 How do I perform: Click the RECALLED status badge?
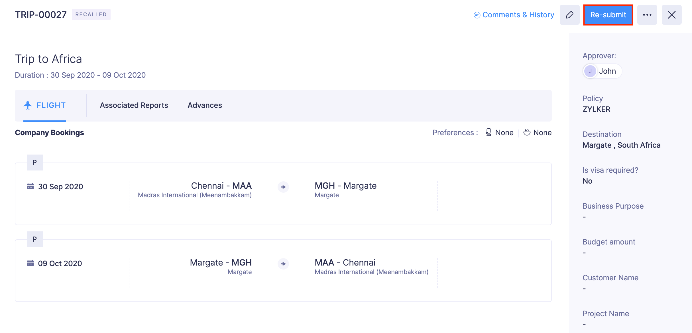(91, 15)
